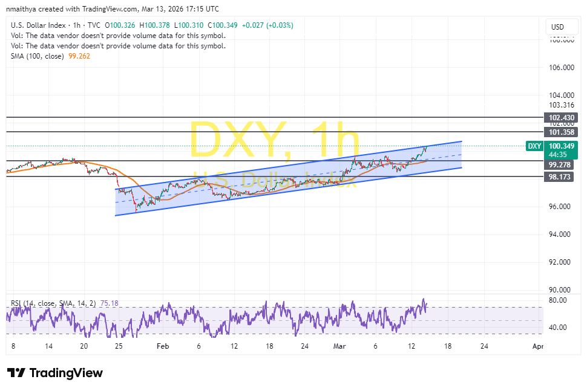587x391 pixels.
Task: Click the 92.000 price axis label
Action: coord(559,262)
